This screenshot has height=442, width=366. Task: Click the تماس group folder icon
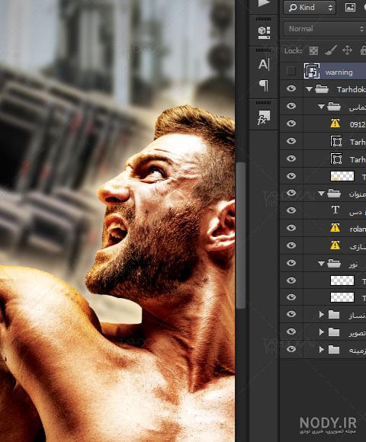[x=334, y=107]
